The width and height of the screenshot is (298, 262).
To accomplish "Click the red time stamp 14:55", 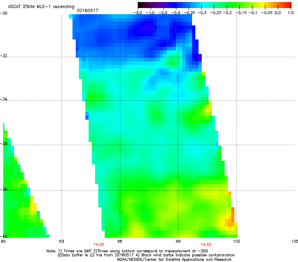I will point(206,245).
